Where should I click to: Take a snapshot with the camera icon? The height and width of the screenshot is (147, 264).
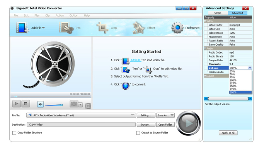click(x=74, y=104)
